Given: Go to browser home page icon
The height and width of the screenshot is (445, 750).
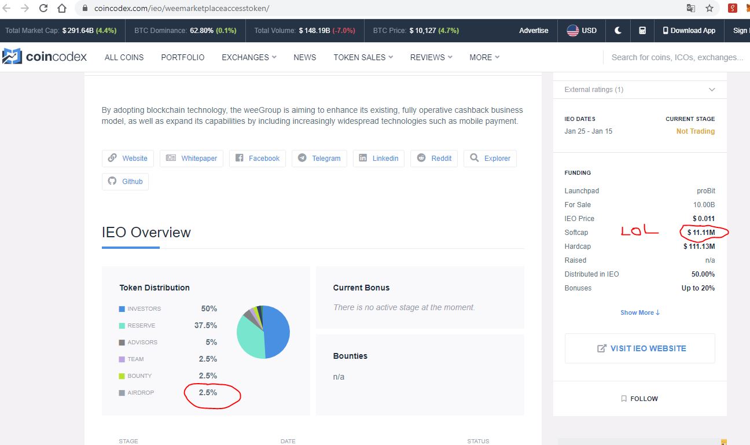Looking at the screenshot, I should pyautogui.click(x=62, y=9).
